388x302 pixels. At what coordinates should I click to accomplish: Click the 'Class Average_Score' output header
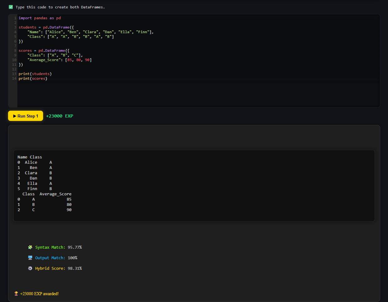47,194
